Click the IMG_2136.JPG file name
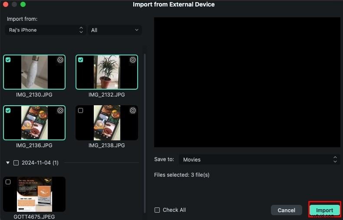This screenshot has height=220, width=343. tap(34, 146)
